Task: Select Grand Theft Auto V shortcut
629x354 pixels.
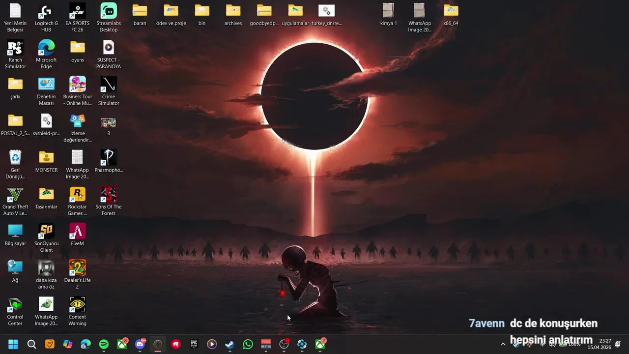Action: click(15, 202)
